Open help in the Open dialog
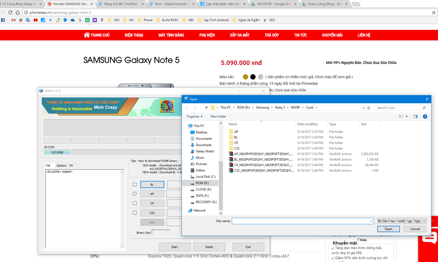 pyautogui.click(x=425, y=116)
